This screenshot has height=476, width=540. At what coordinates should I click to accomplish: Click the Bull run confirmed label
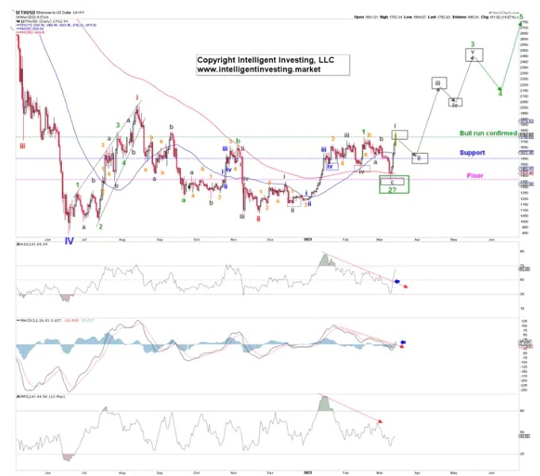pos(486,132)
